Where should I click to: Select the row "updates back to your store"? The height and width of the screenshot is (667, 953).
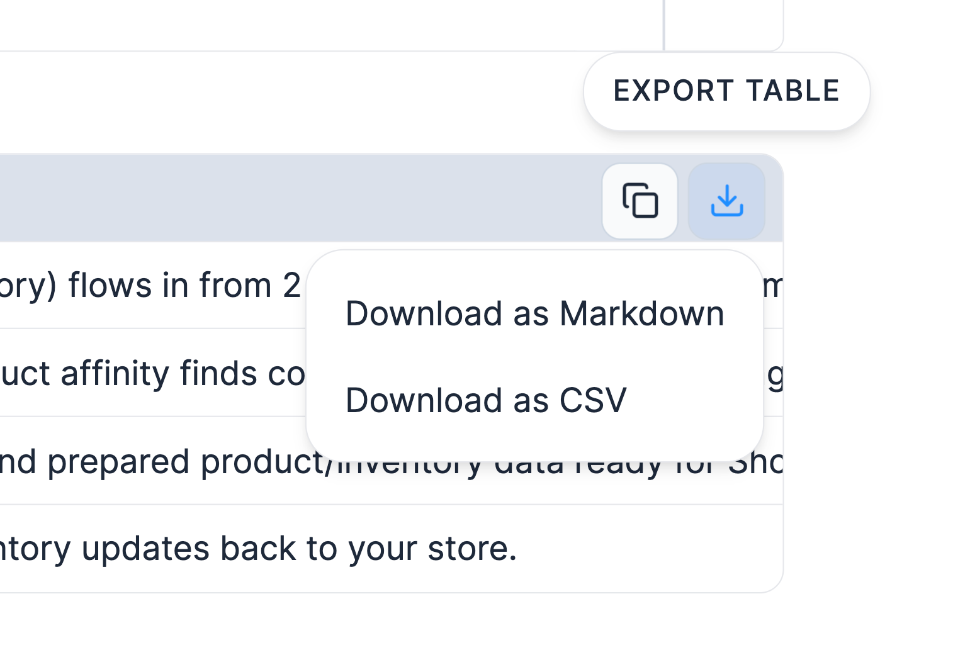click(390, 549)
